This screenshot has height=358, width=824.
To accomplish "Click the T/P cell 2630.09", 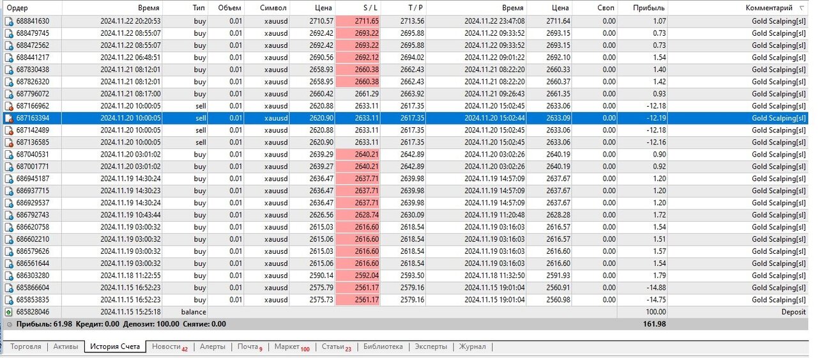I will click(413, 215).
